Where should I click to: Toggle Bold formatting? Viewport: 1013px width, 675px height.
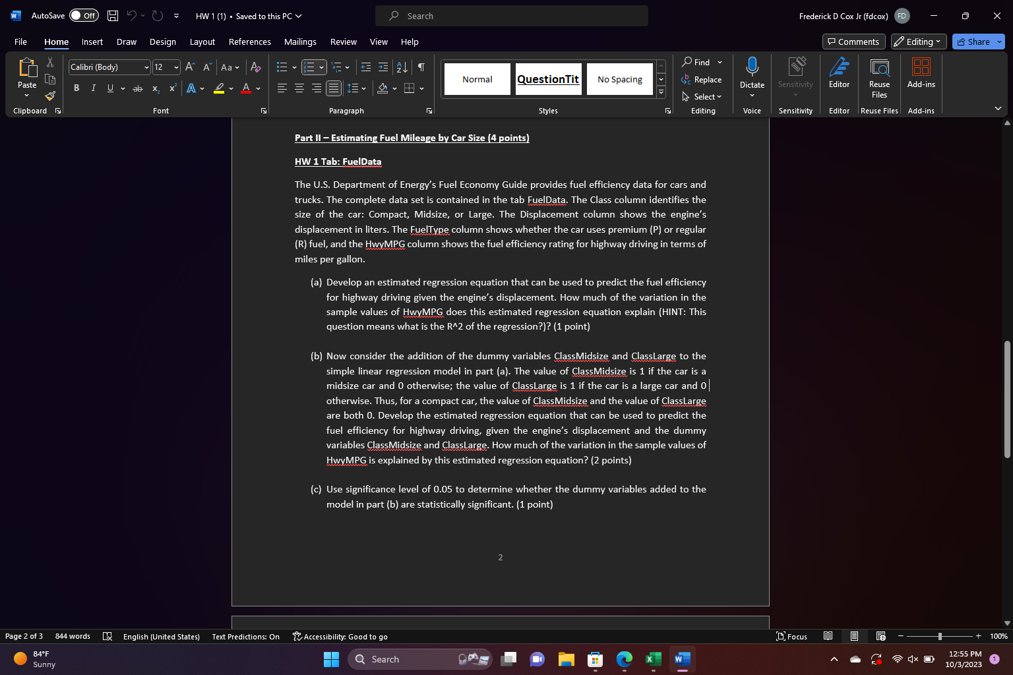[77, 88]
